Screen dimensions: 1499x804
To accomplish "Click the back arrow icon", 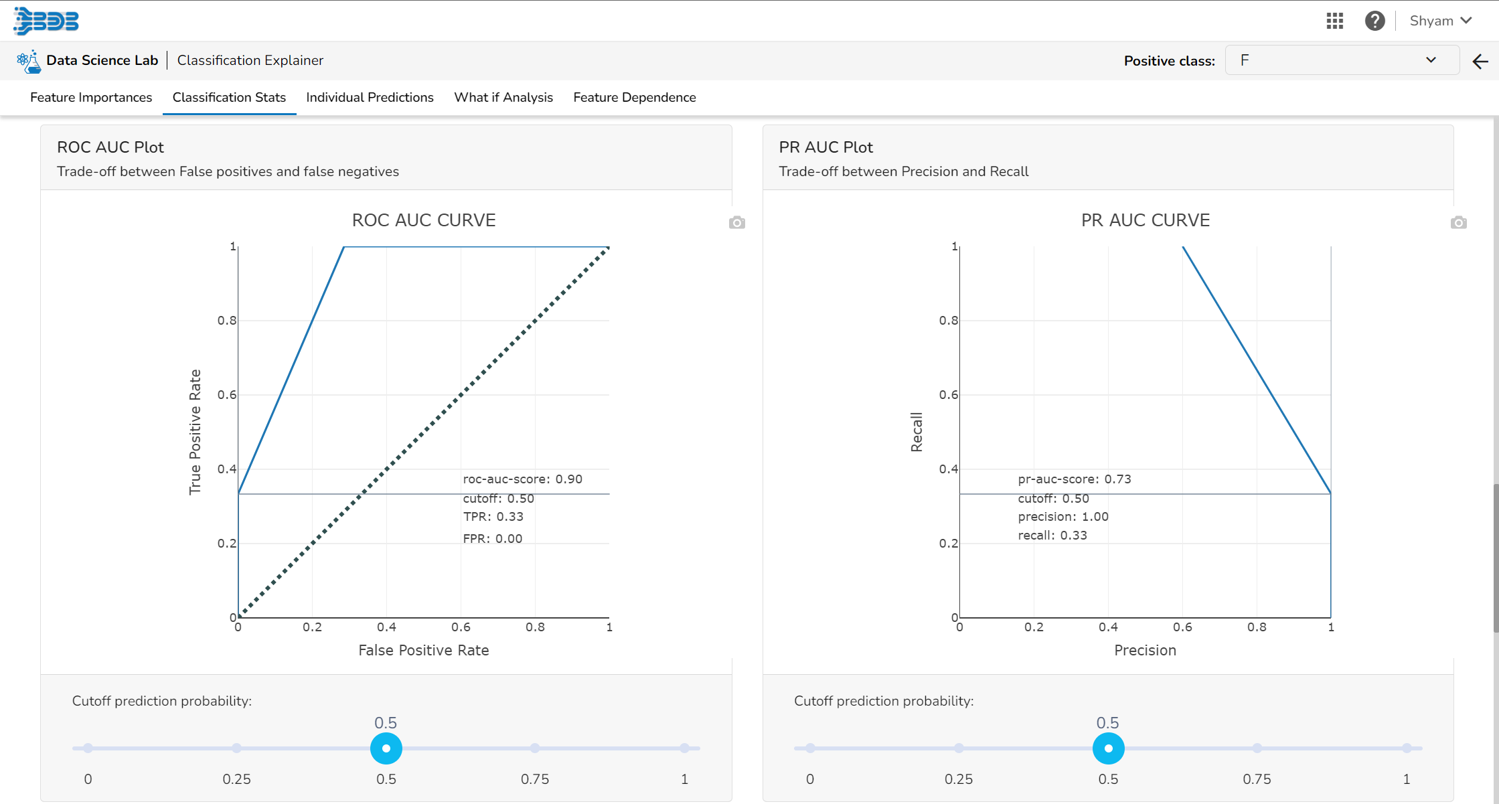I will pos(1480,62).
